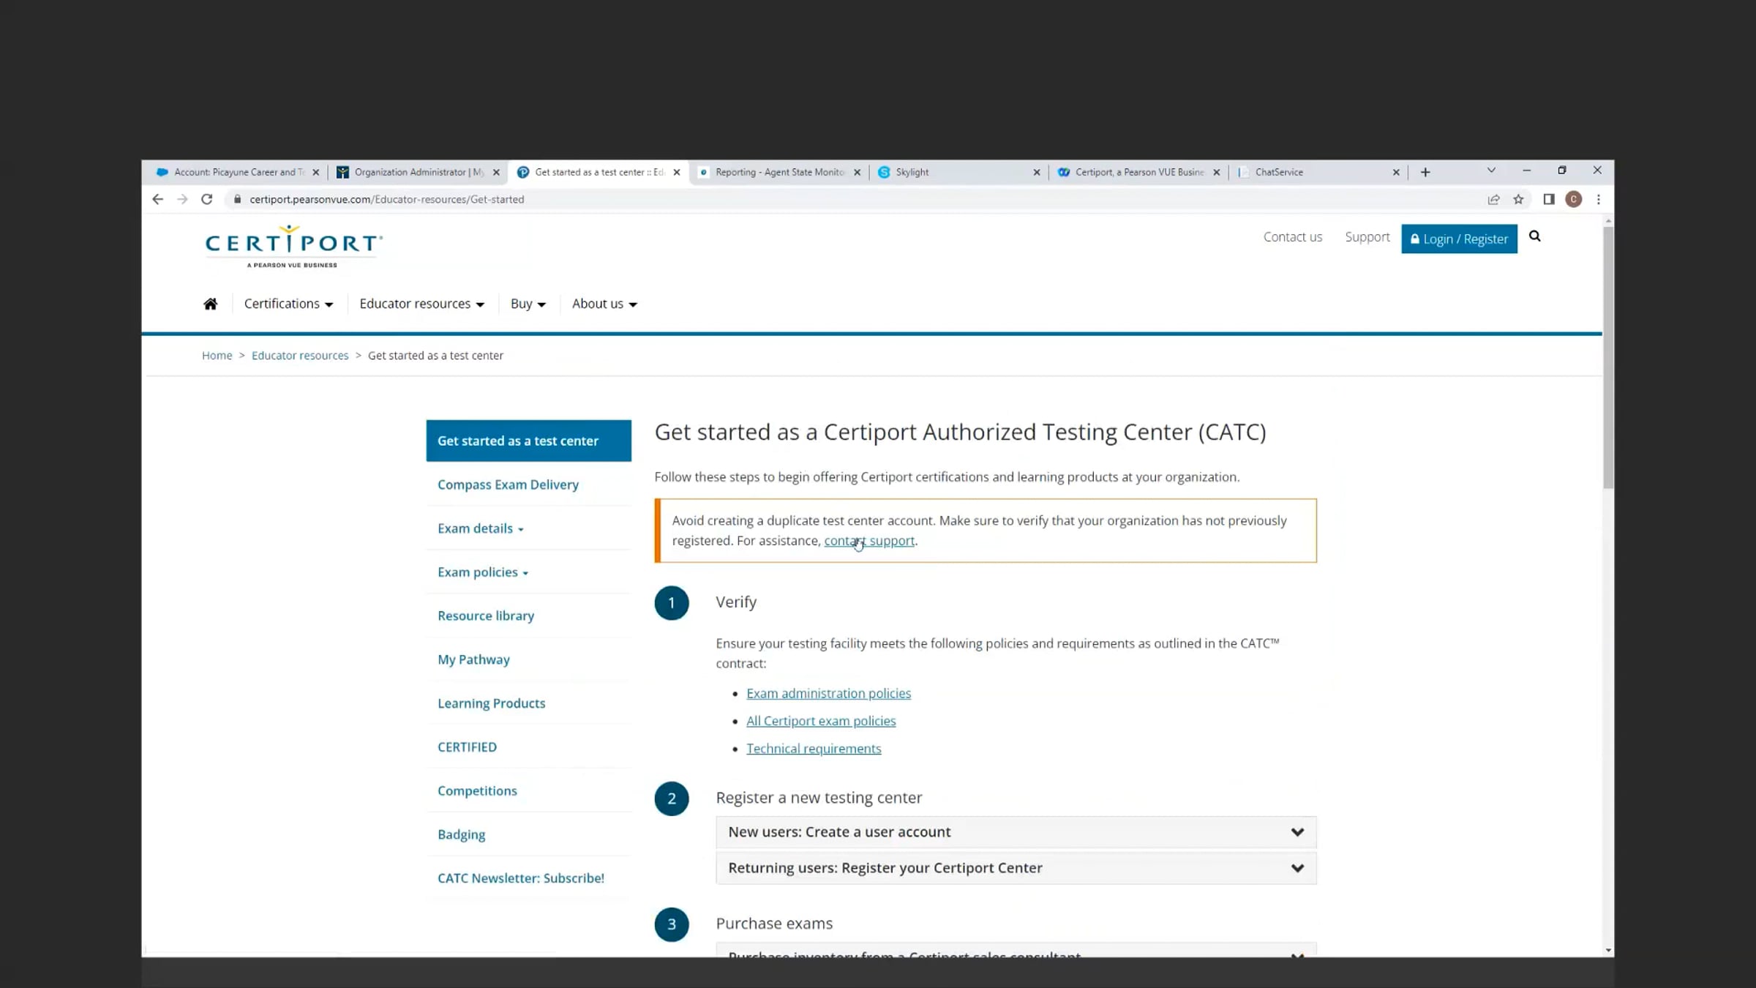Open a new browser tab
This screenshot has height=988, width=1756.
point(1425,172)
